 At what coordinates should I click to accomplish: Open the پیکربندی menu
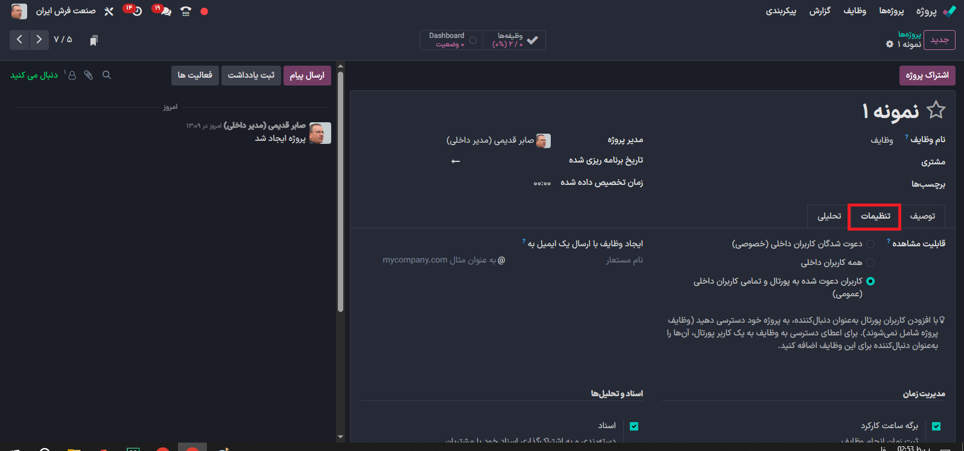tap(781, 11)
